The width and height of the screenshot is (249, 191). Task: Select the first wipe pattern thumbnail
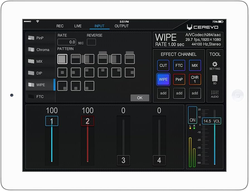[62, 59]
